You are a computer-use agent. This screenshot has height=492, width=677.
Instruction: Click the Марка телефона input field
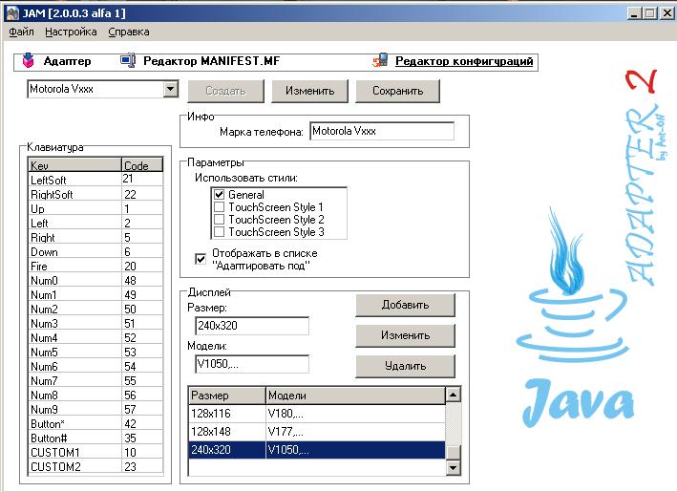[382, 131]
